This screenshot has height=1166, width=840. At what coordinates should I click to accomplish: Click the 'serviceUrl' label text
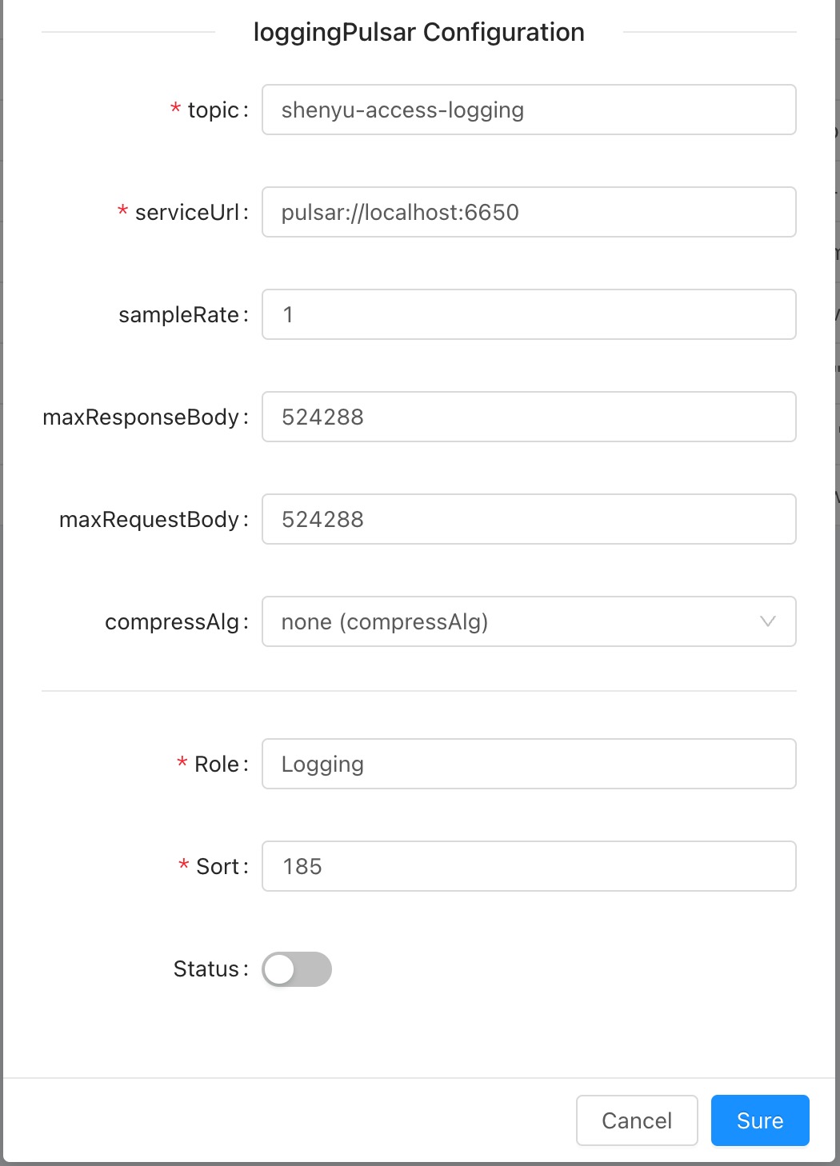click(x=186, y=213)
